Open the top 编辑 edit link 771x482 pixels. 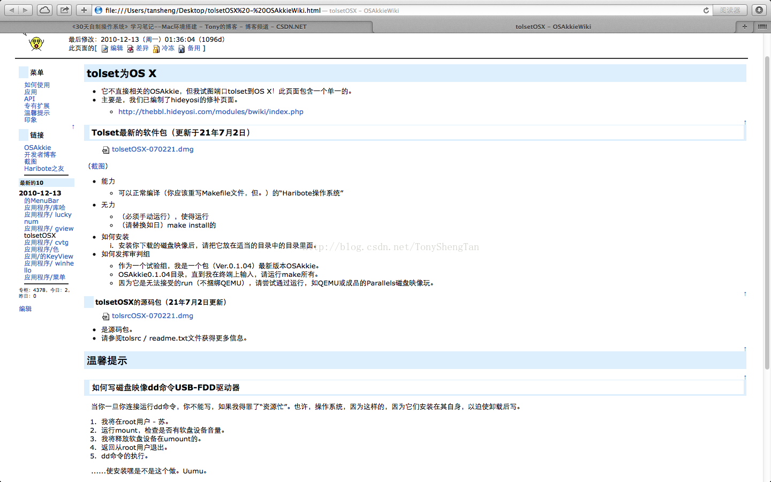click(x=117, y=48)
